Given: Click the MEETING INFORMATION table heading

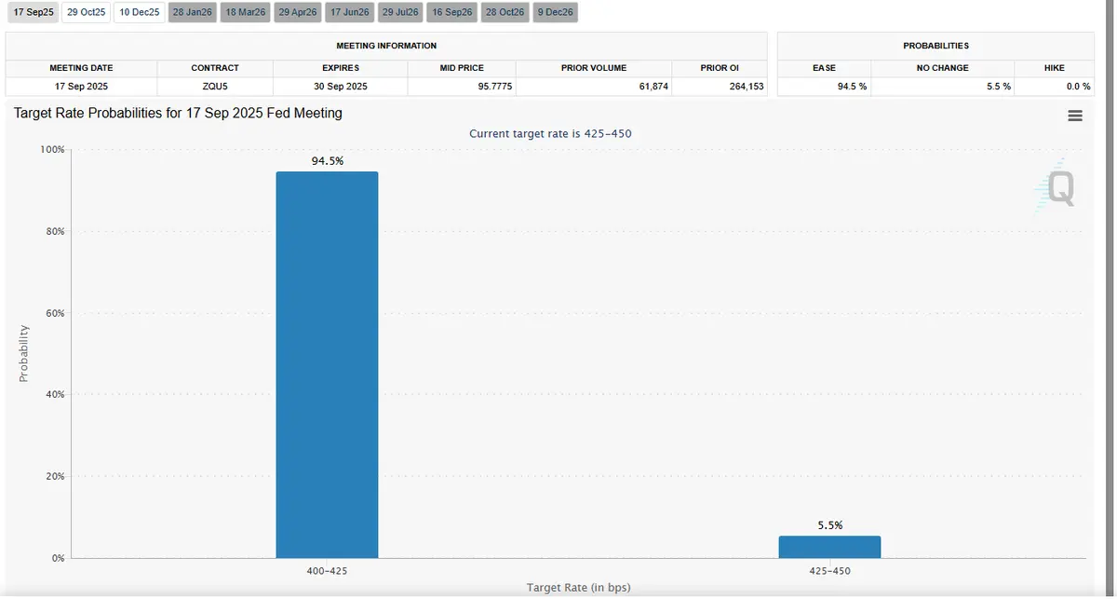Looking at the screenshot, I should click(x=386, y=46).
